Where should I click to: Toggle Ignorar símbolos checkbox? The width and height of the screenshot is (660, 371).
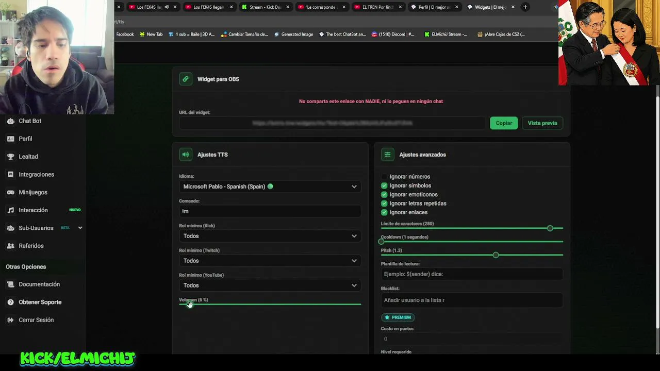384,185
